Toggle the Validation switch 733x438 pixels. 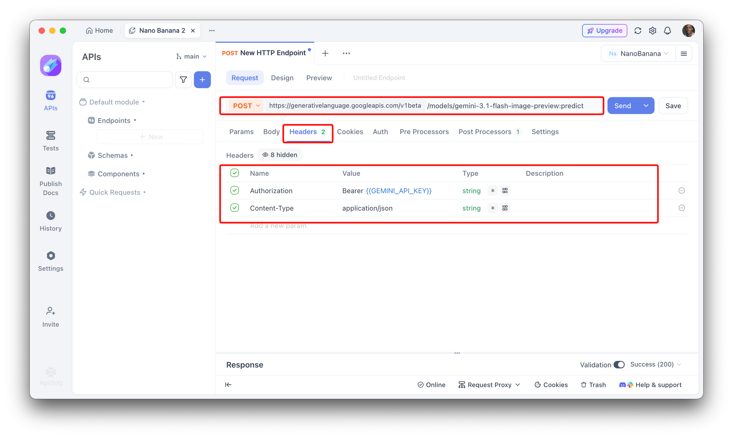coord(619,365)
